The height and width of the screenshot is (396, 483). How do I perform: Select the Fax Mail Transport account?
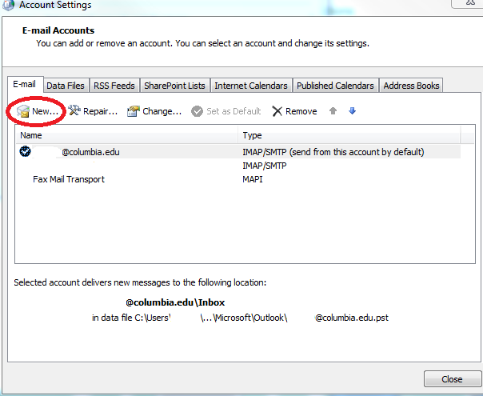click(x=69, y=179)
